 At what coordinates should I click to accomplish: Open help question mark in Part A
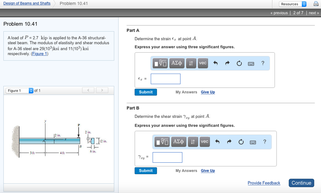coord(263,63)
